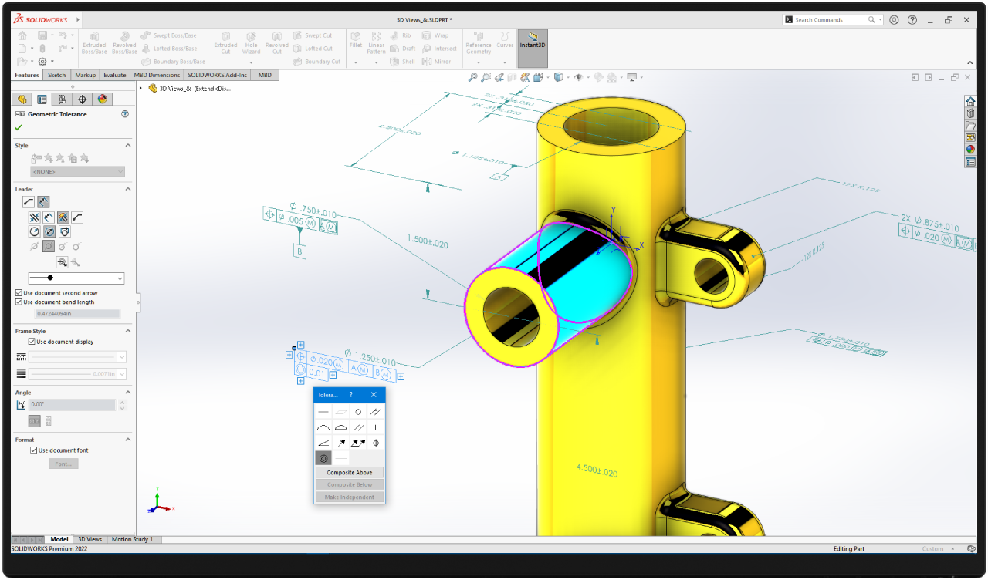Switch to the Markup tab
988x580 pixels.
85,75
